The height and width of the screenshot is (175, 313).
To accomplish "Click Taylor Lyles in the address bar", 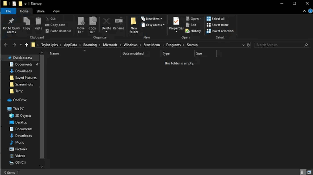I will (x=49, y=45).
